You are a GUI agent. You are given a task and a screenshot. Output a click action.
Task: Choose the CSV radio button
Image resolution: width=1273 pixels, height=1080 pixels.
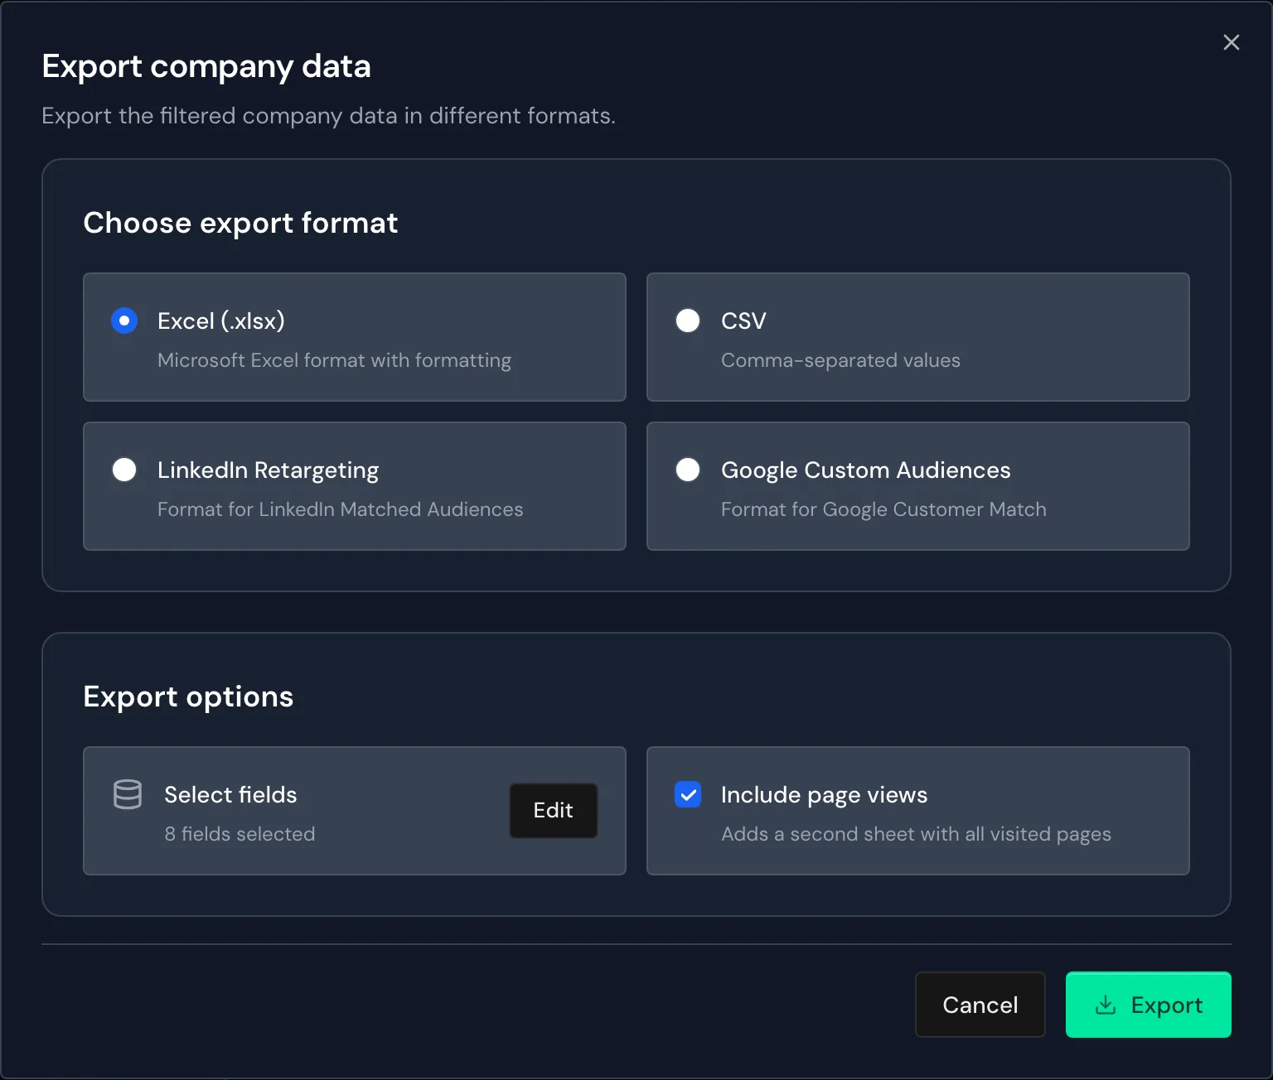(688, 321)
